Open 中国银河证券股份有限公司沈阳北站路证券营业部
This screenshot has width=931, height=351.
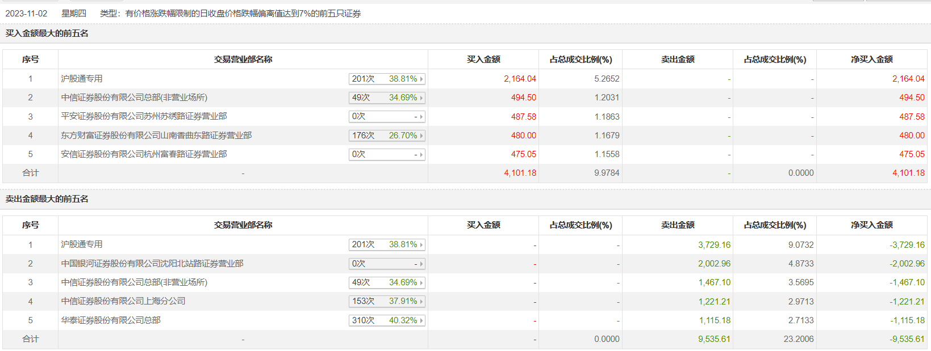[152, 264]
